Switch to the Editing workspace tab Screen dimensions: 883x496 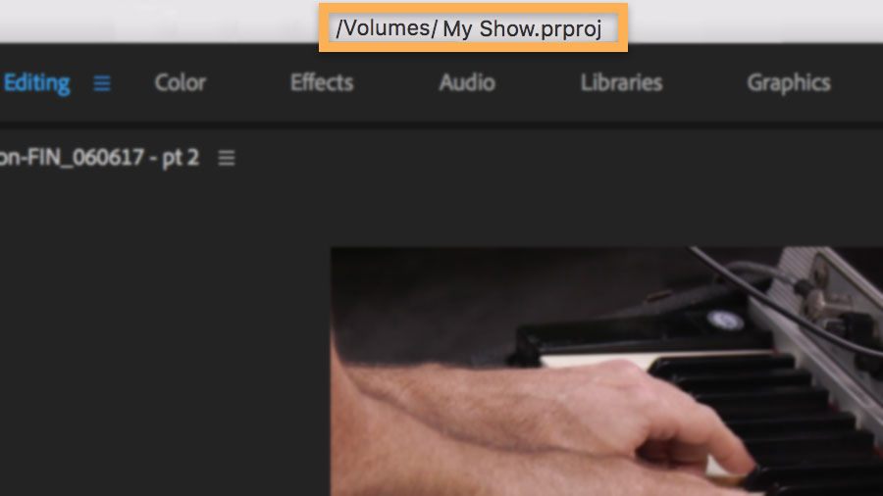click(36, 83)
